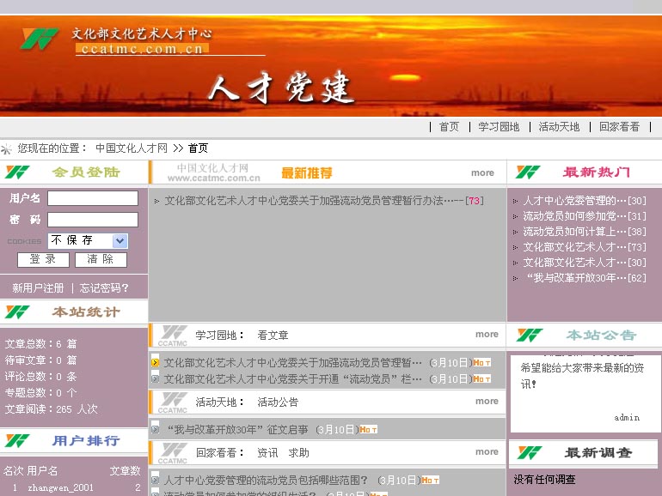Click the 登录 button
The height and width of the screenshot is (496, 662).
tap(43, 260)
